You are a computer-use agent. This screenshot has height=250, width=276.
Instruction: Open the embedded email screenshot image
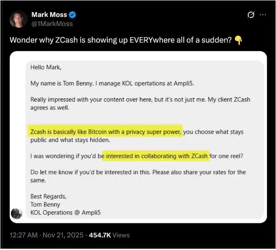click(139, 137)
